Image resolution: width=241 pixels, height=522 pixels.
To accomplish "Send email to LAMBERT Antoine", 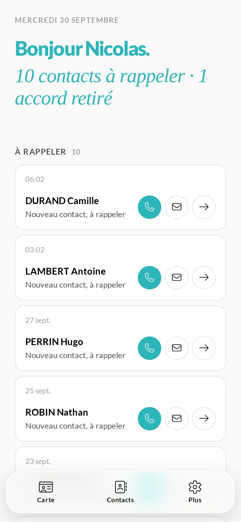I will tap(177, 278).
